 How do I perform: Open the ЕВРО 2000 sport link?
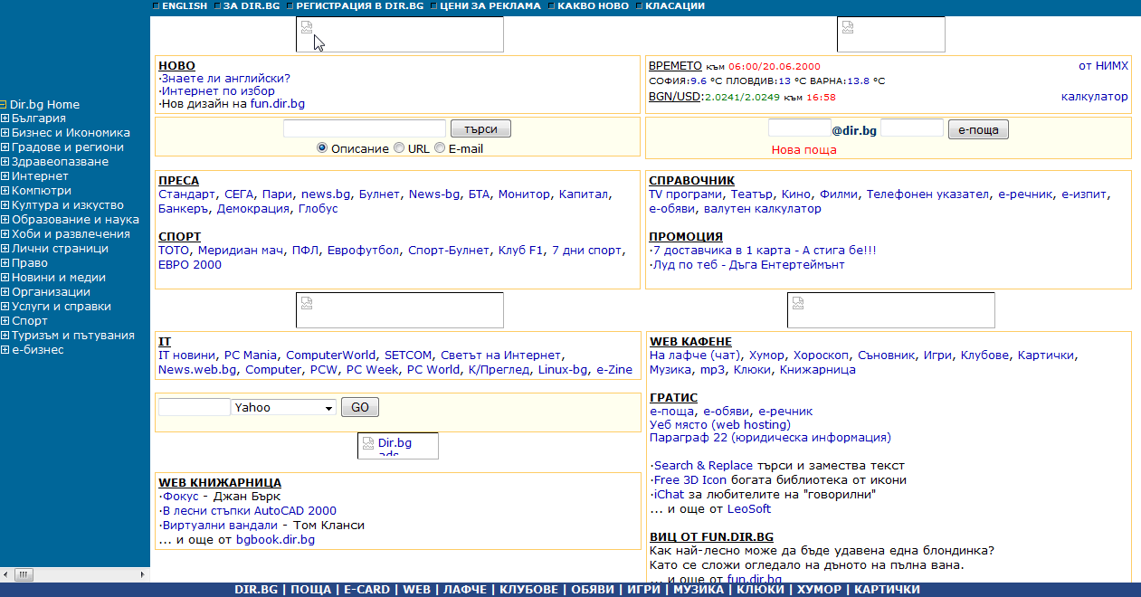[190, 265]
